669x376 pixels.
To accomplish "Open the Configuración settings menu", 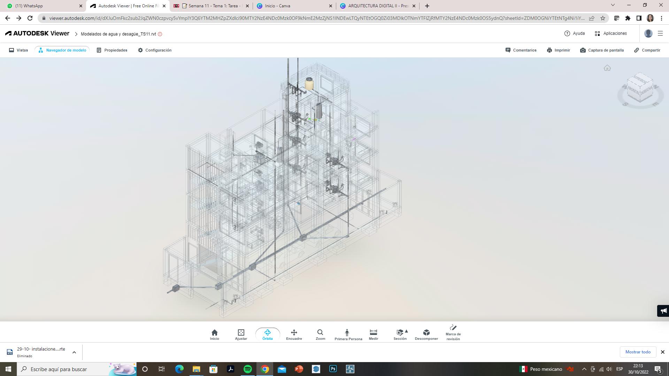I will tap(155, 50).
